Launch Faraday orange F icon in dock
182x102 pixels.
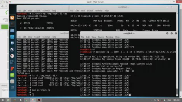click(x=12, y=69)
